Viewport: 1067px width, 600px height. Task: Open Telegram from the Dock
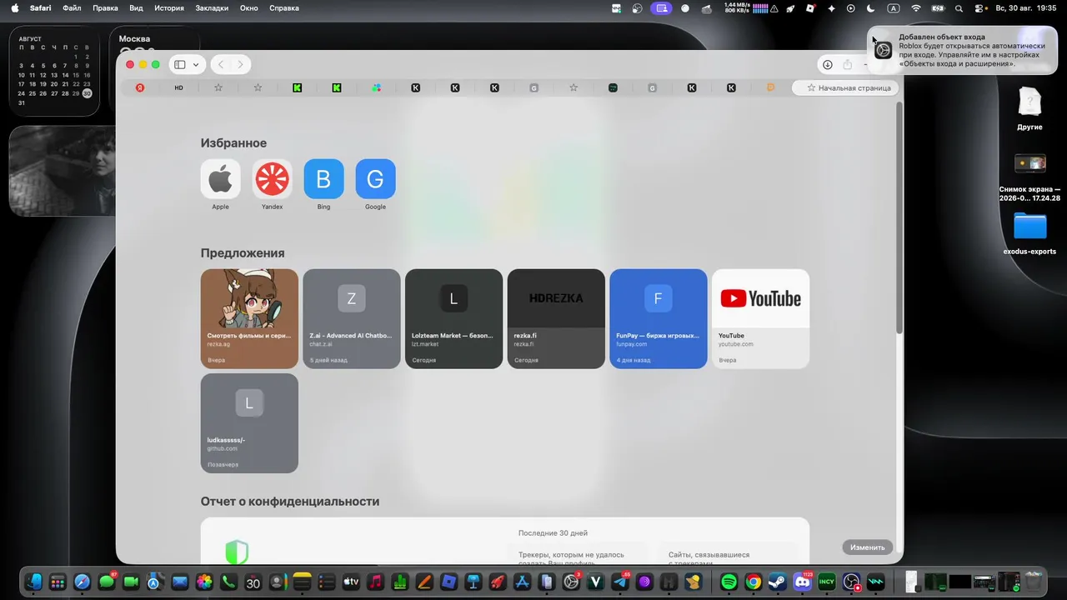point(620,582)
